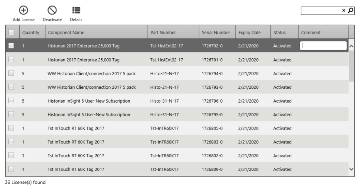Open license Details list icon
Viewport: 357px width, 188px height.
click(76, 10)
